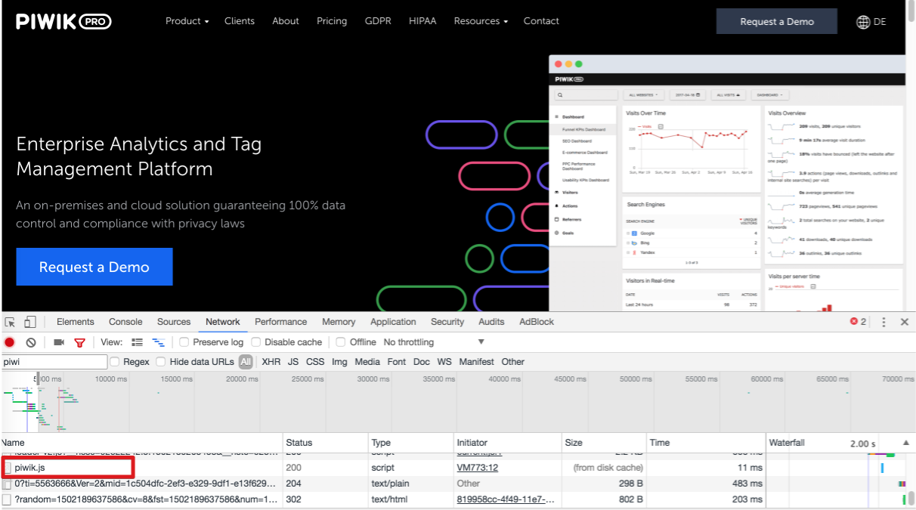Image resolution: width=916 pixels, height=510 pixels.
Task: Toggle the red filter funnel icon
Action: click(x=79, y=342)
